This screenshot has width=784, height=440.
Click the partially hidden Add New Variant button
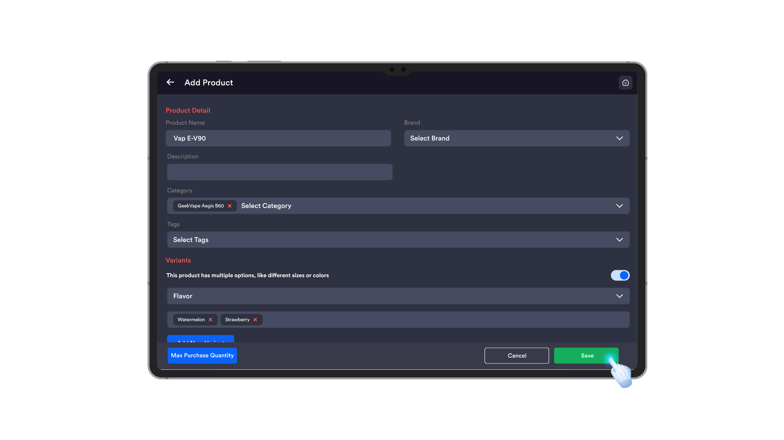click(200, 339)
